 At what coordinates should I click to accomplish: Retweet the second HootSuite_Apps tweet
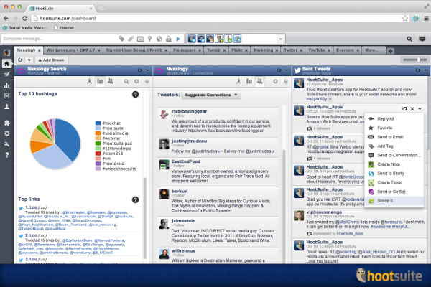point(404,109)
